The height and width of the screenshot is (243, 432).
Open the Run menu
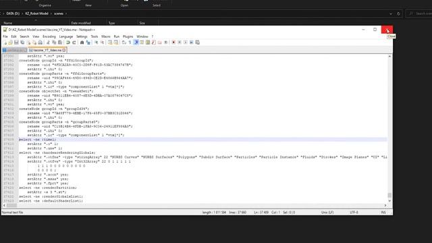point(117,36)
